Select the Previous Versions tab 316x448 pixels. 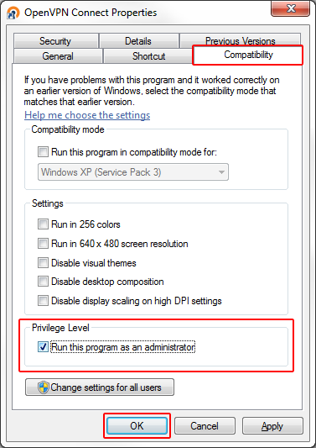(241, 41)
